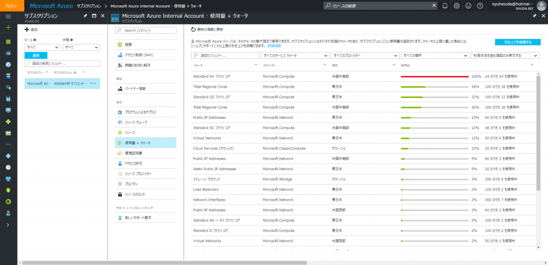
Task: Click the green plus New resource icon
Action: pyautogui.click(x=9, y=27)
